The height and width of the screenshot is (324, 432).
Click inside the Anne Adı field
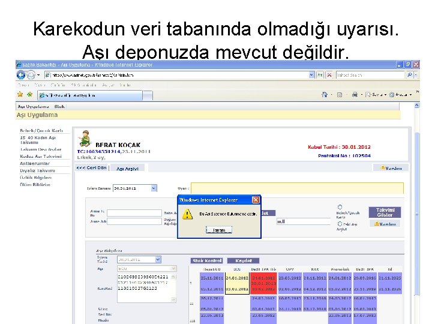tap(134, 221)
